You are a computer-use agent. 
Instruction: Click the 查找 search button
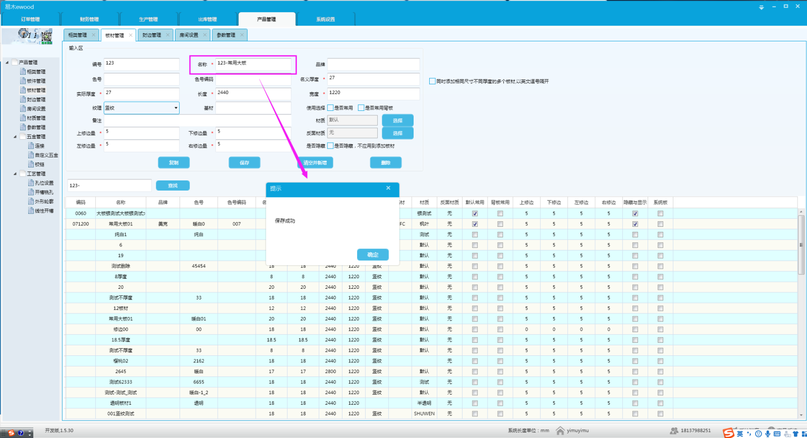coord(172,185)
